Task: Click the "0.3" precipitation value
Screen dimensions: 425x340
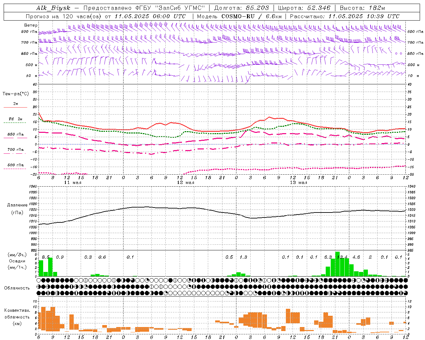Action: 88,257
